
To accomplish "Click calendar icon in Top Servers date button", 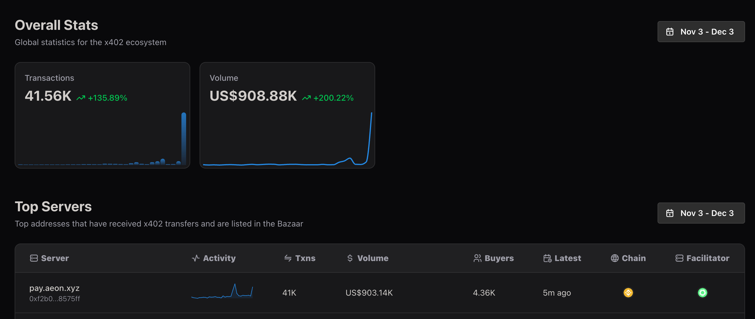I will tap(670, 213).
